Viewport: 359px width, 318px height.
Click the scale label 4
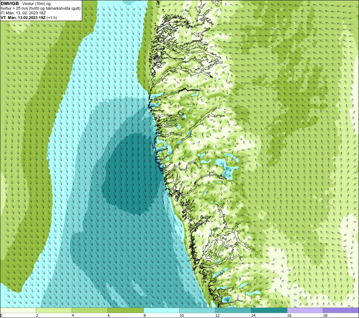click(x=73, y=315)
